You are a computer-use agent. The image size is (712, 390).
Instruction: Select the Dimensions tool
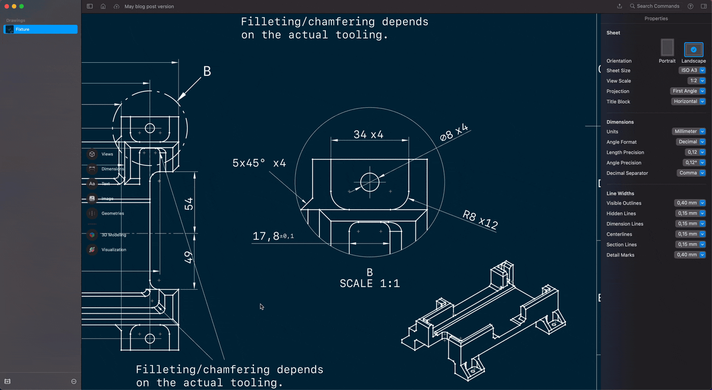(x=93, y=169)
